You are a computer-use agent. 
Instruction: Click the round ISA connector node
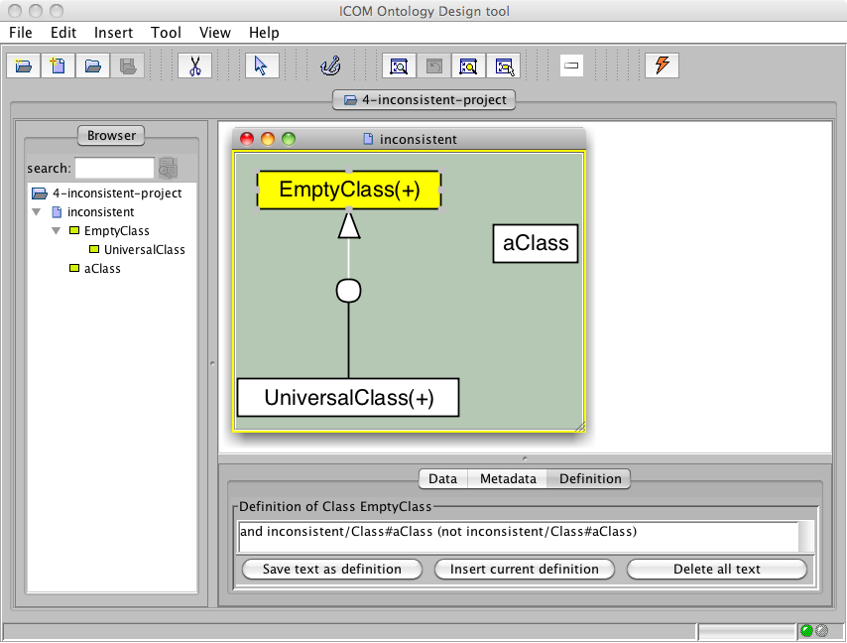point(348,291)
